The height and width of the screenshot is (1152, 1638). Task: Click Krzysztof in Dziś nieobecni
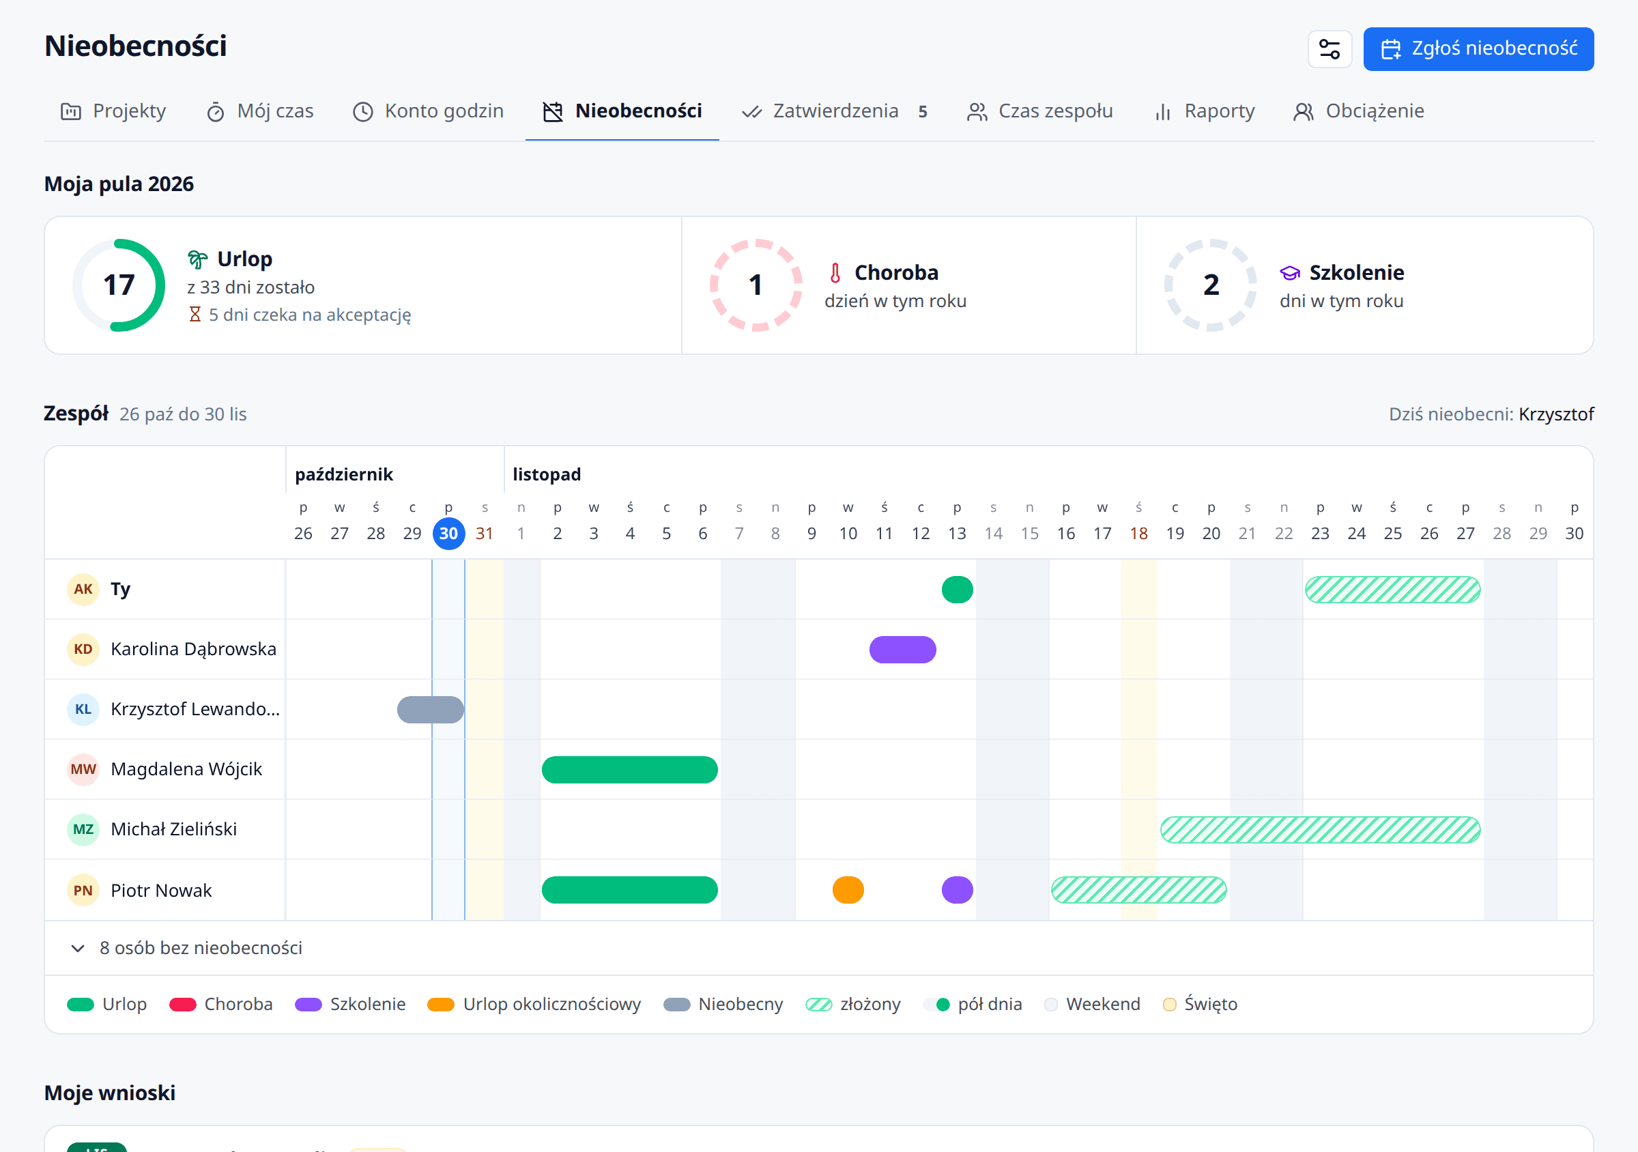(1556, 414)
